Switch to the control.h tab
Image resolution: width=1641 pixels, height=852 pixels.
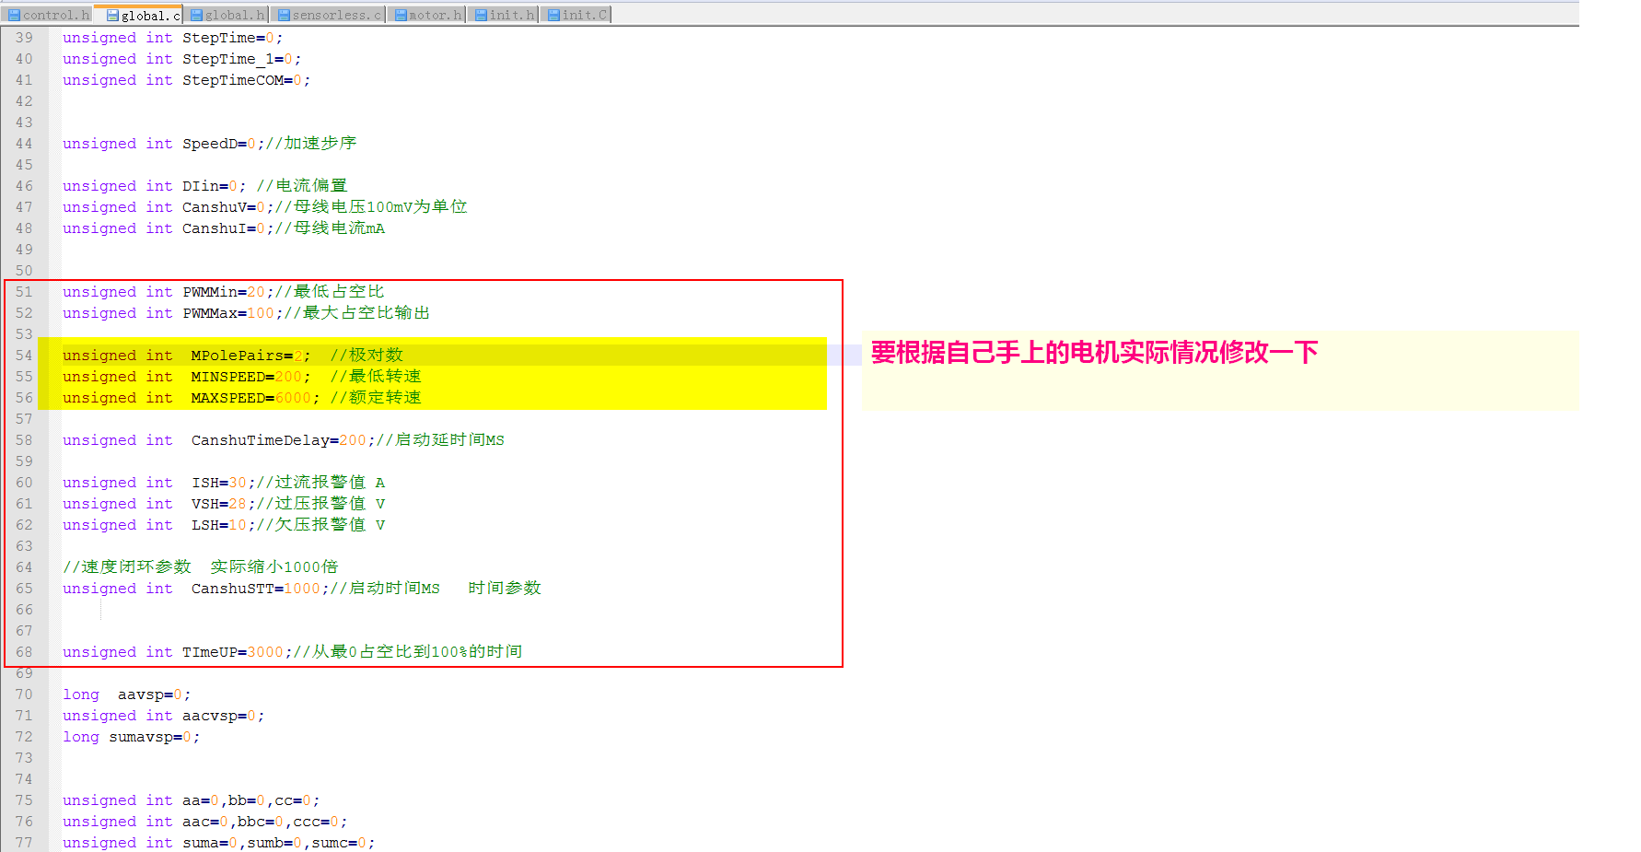pos(49,15)
